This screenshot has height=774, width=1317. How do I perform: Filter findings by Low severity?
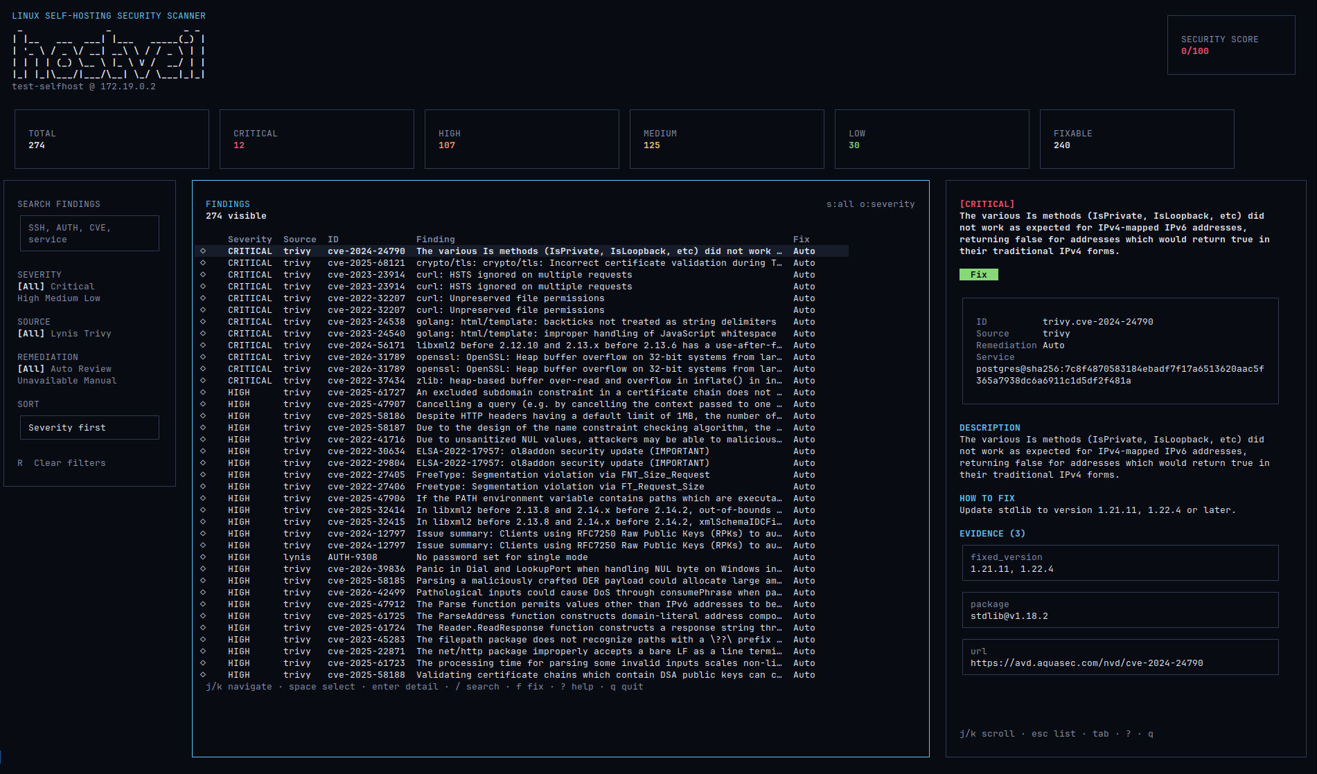point(92,298)
